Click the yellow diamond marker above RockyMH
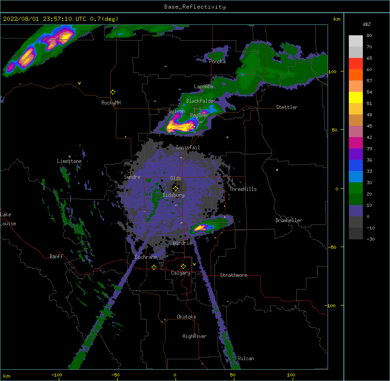 [113, 92]
